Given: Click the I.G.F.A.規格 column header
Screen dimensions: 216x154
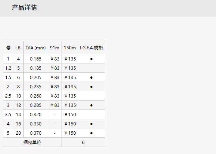Looking at the screenshot, I should pyautogui.click(x=92, y=47).
